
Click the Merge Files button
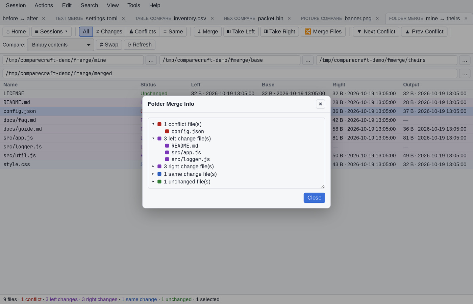pyautogui.click(x=323, y=31)
